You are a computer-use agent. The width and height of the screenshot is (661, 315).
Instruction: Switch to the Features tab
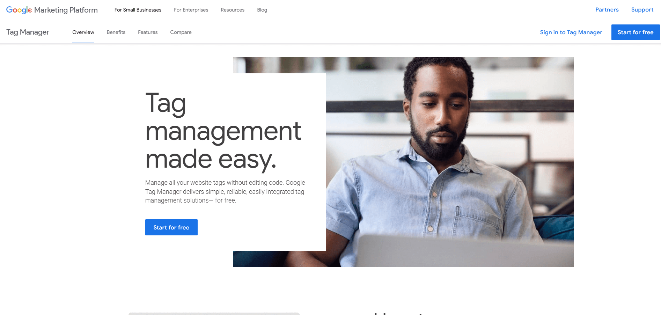point(148,32)
